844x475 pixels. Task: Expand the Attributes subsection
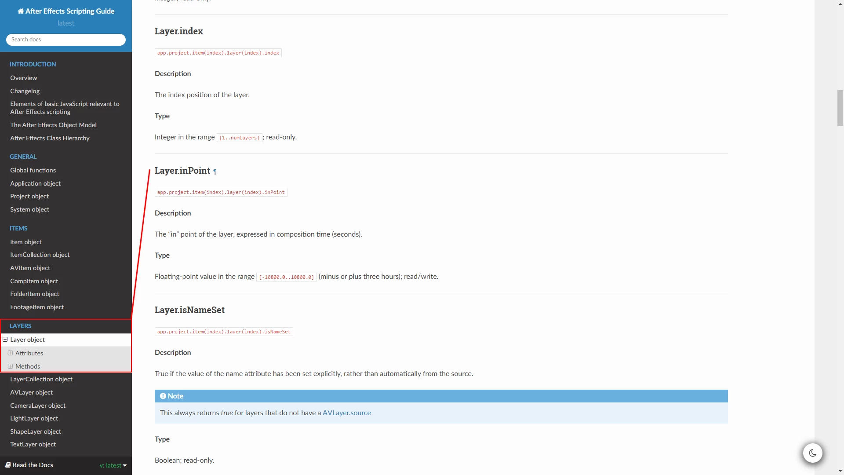click(10, 353)
